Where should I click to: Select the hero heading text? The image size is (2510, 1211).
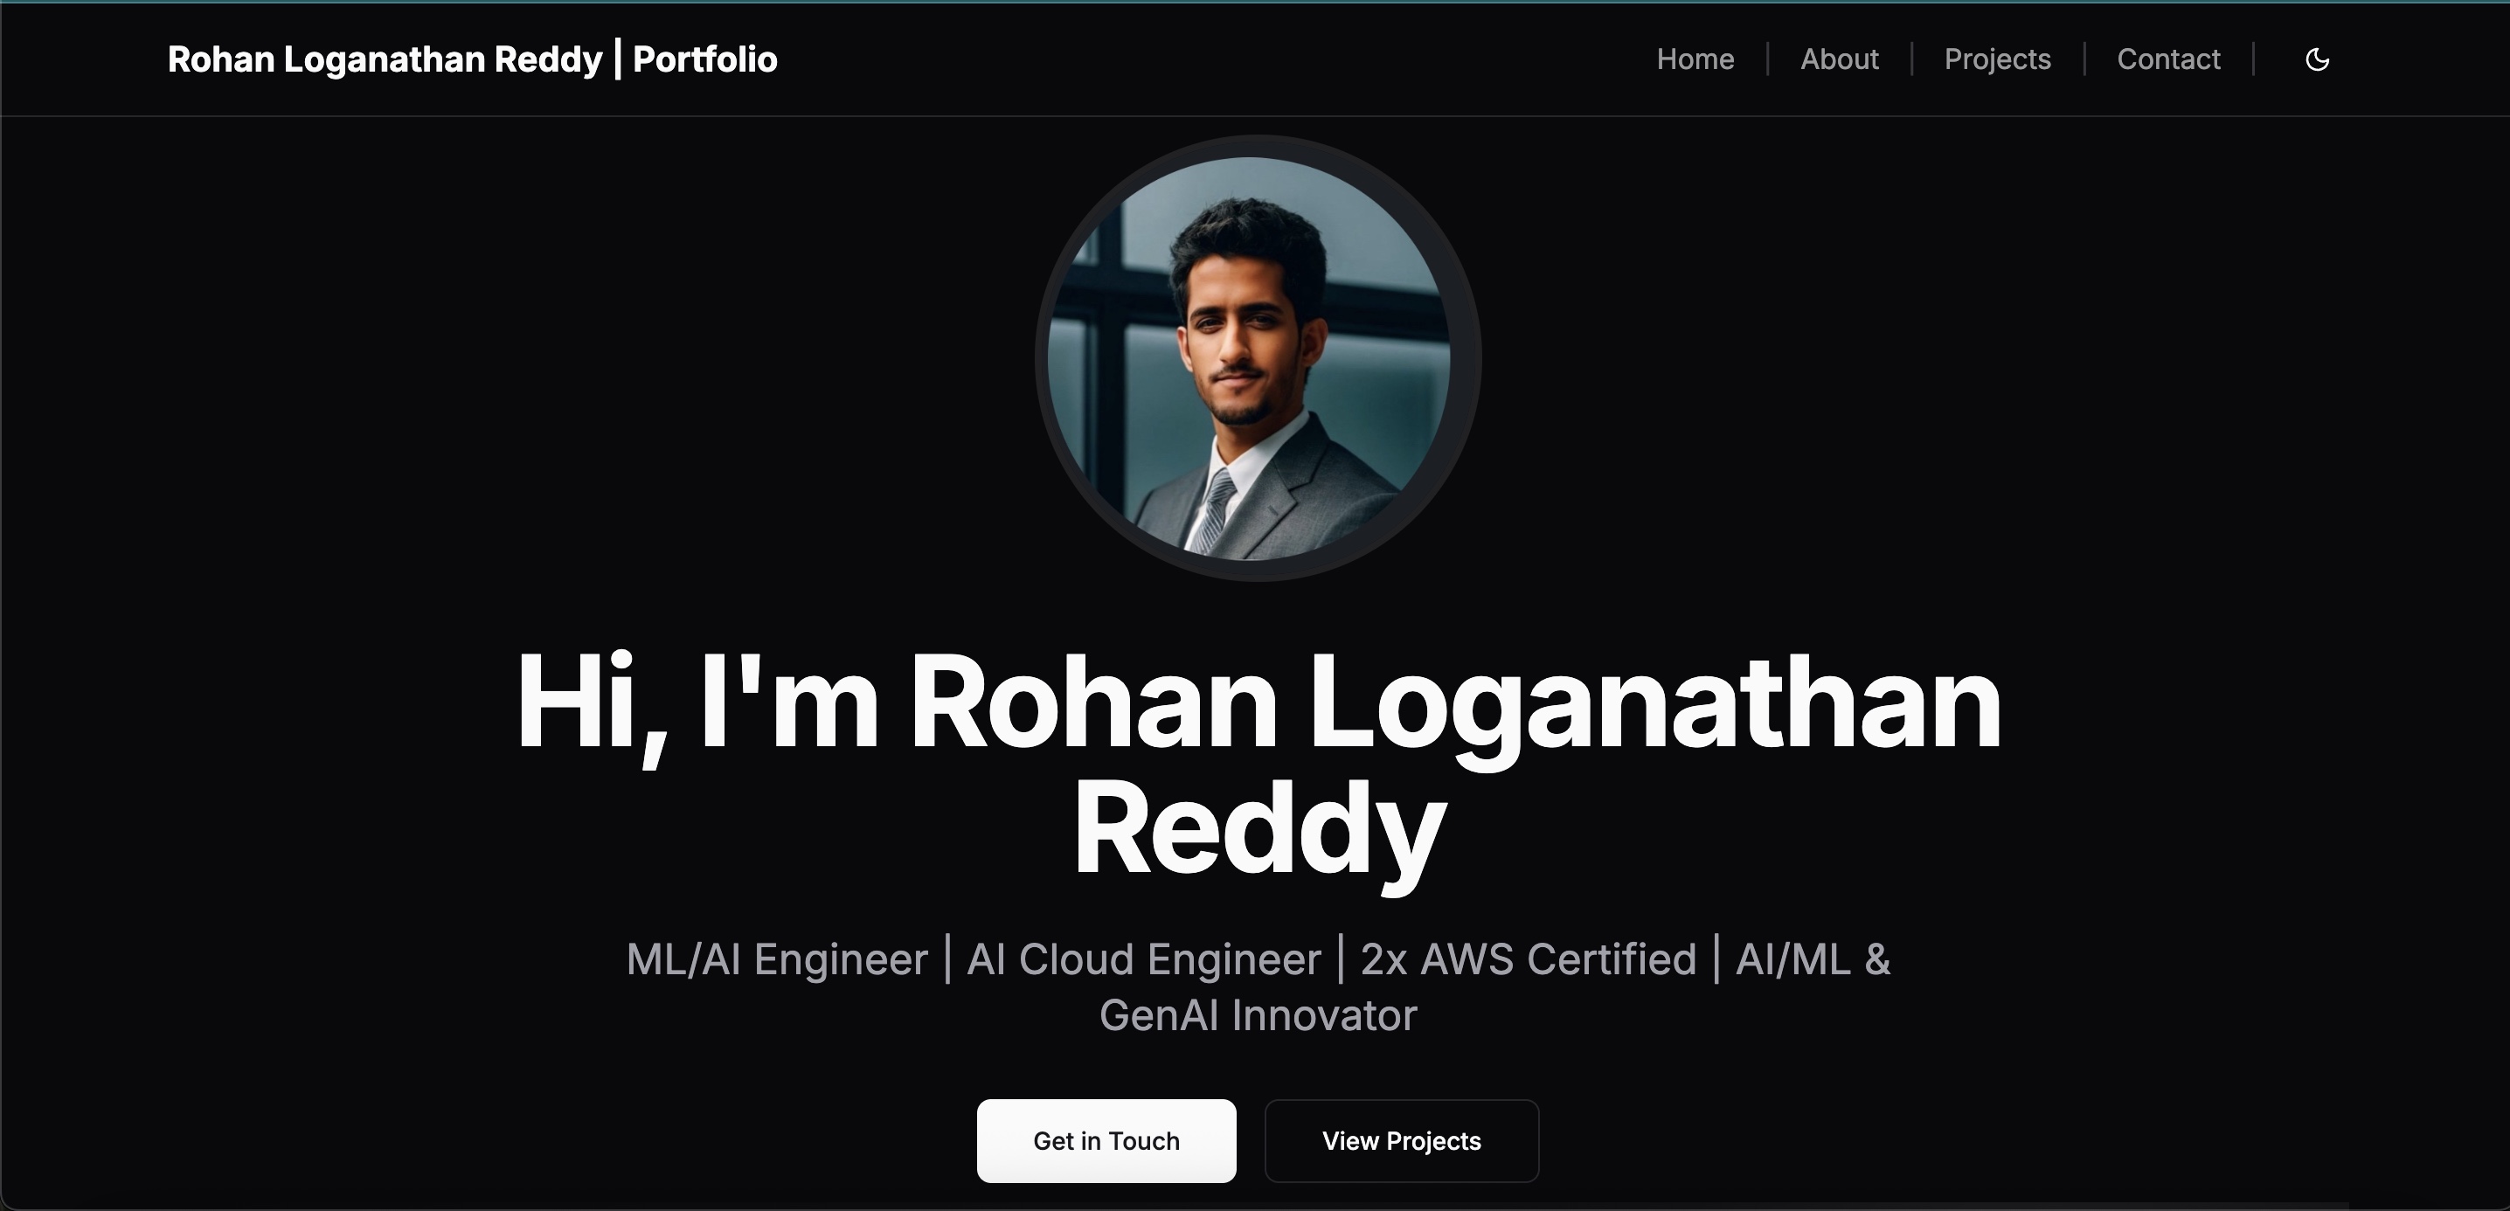pyautogui.click(x=1257, y=760)
